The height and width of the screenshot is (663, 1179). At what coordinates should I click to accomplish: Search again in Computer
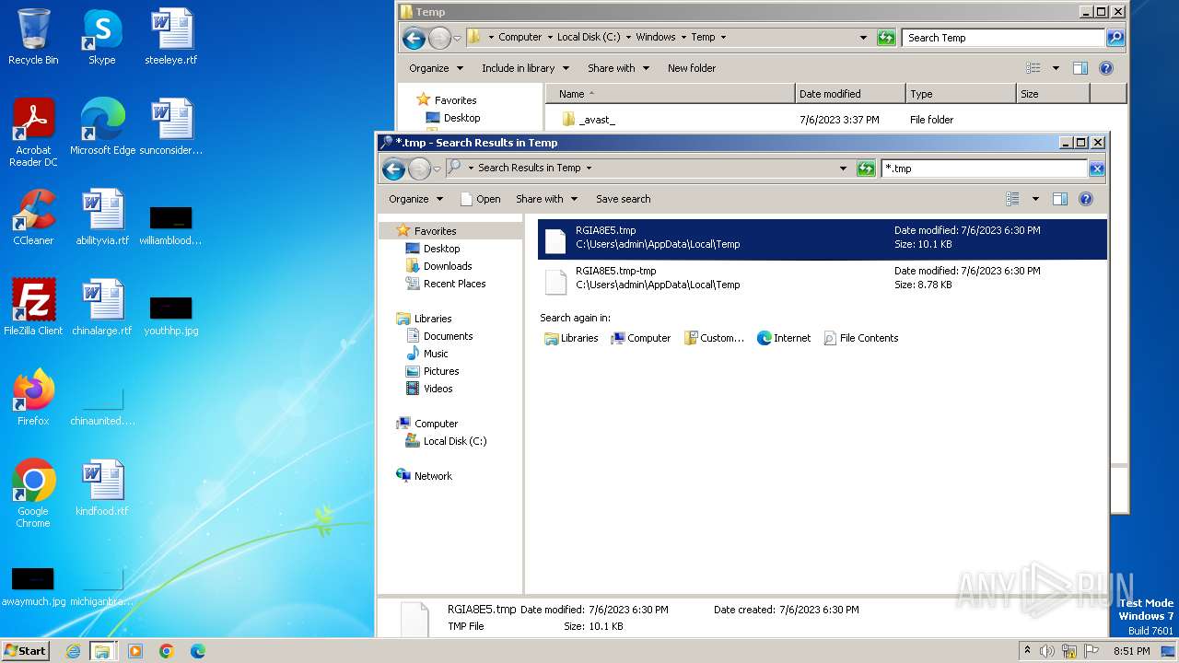641,338
